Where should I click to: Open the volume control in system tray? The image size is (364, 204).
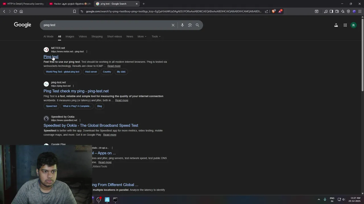tap(344, 199)
